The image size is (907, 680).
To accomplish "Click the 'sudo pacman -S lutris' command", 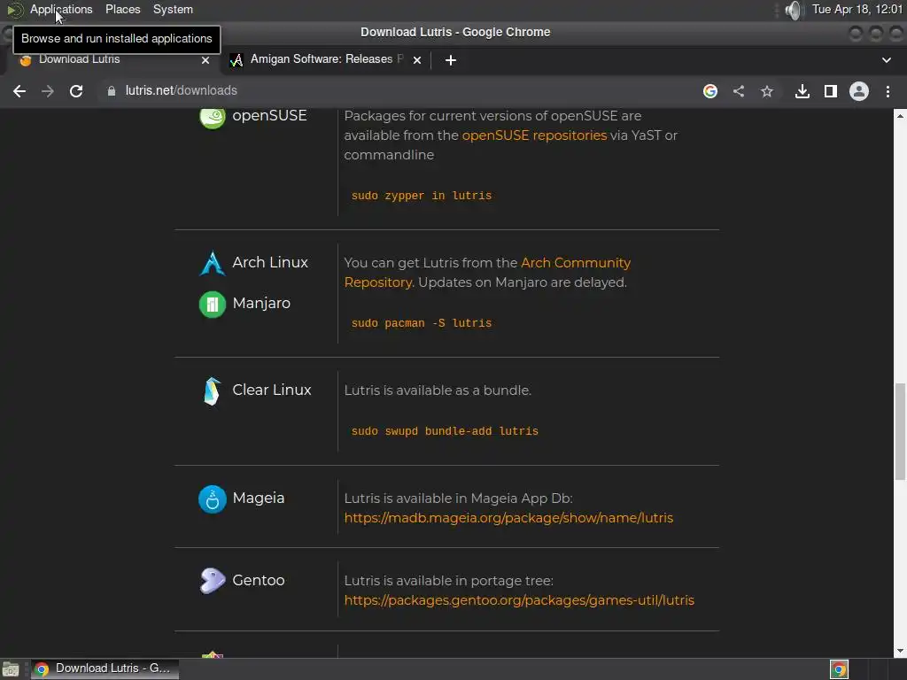I will tap(421, 323).
